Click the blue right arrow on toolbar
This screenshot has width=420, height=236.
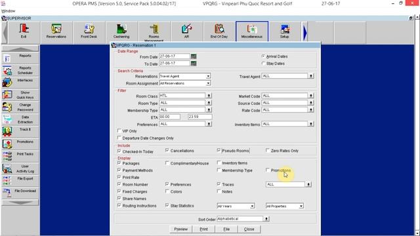coord(304,33)
